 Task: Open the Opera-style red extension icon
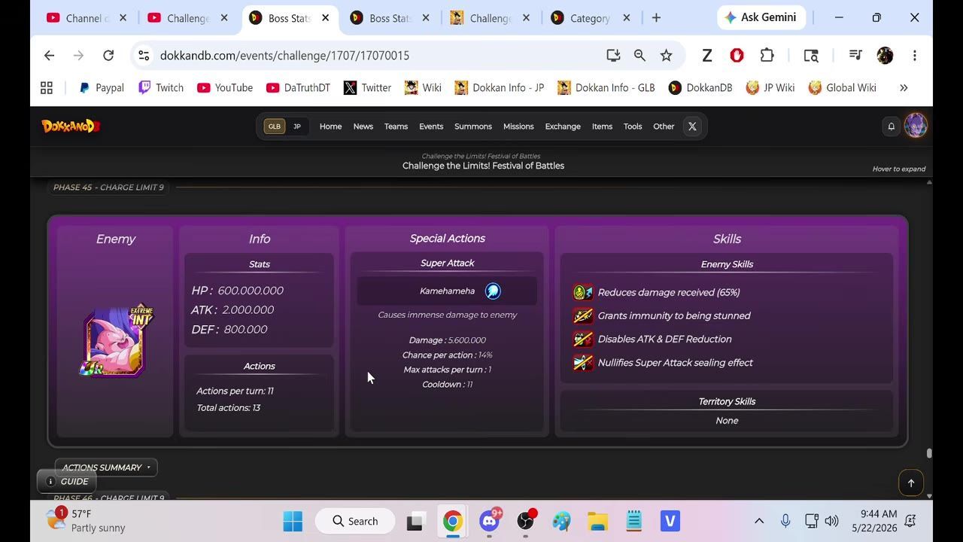(x=737, y=56)
